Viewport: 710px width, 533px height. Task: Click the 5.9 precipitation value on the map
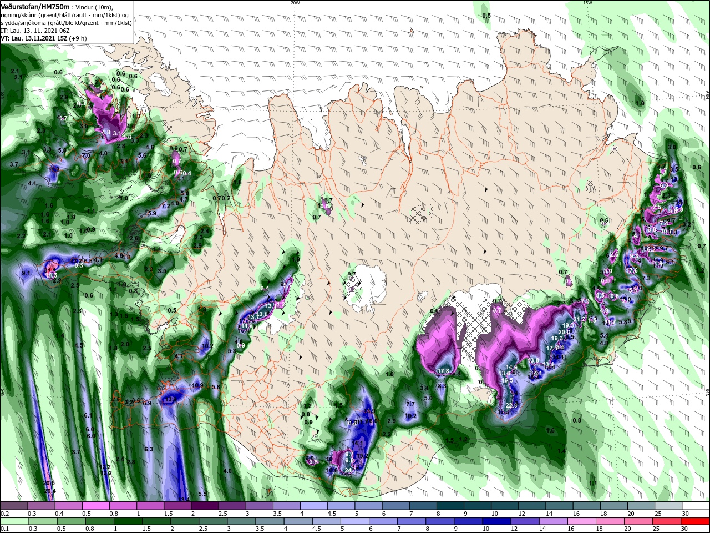point(151,213)
